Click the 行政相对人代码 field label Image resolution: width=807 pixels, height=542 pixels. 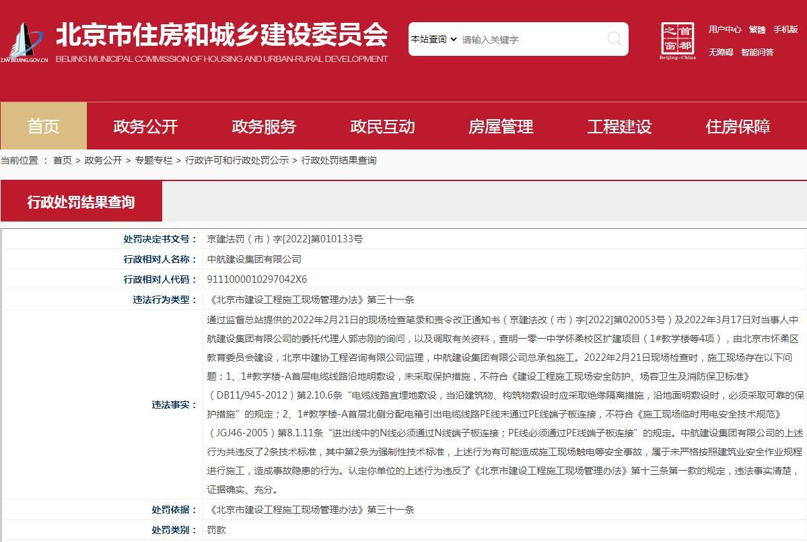[160, 279]
